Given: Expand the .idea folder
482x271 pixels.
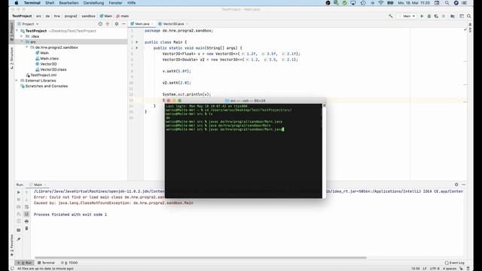Looking at the screenshot, I should (x=22, y=36).
